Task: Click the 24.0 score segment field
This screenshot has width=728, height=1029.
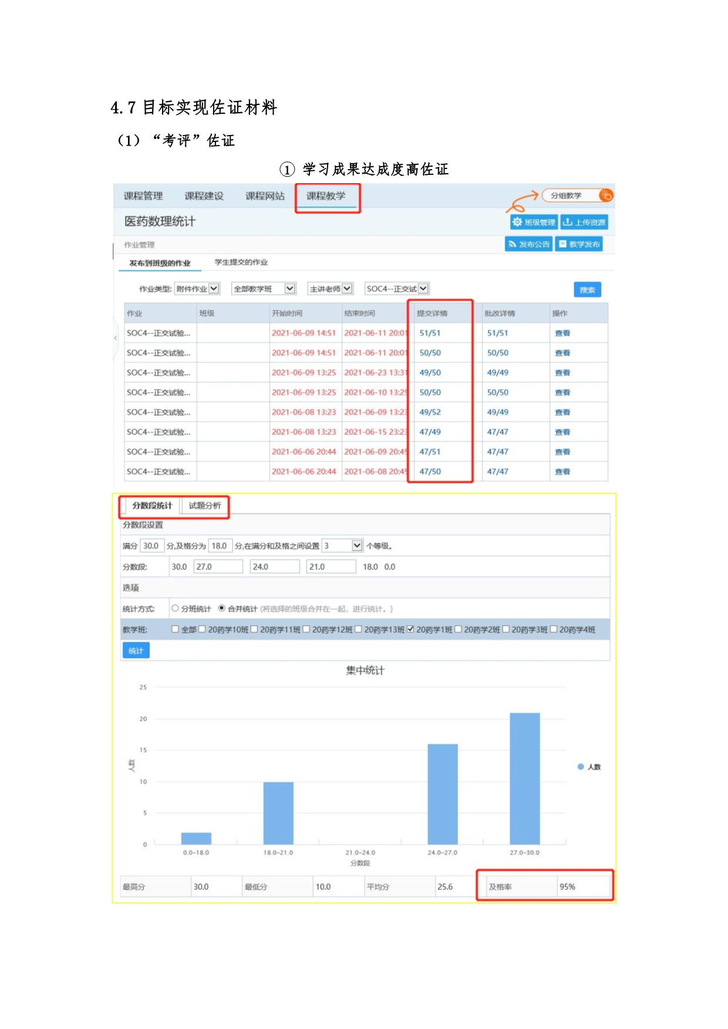Action: tap(275, 566)
